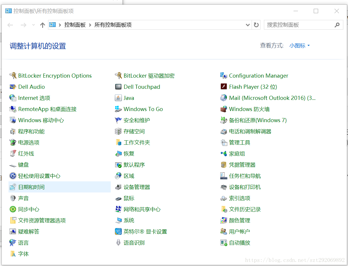Click the Java coffee cup icon

click(x=118, y=98)
